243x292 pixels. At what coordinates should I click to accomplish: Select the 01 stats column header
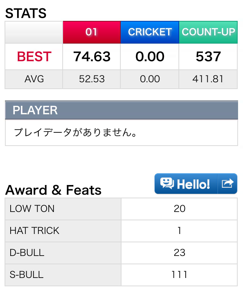[x=92, y=32]
